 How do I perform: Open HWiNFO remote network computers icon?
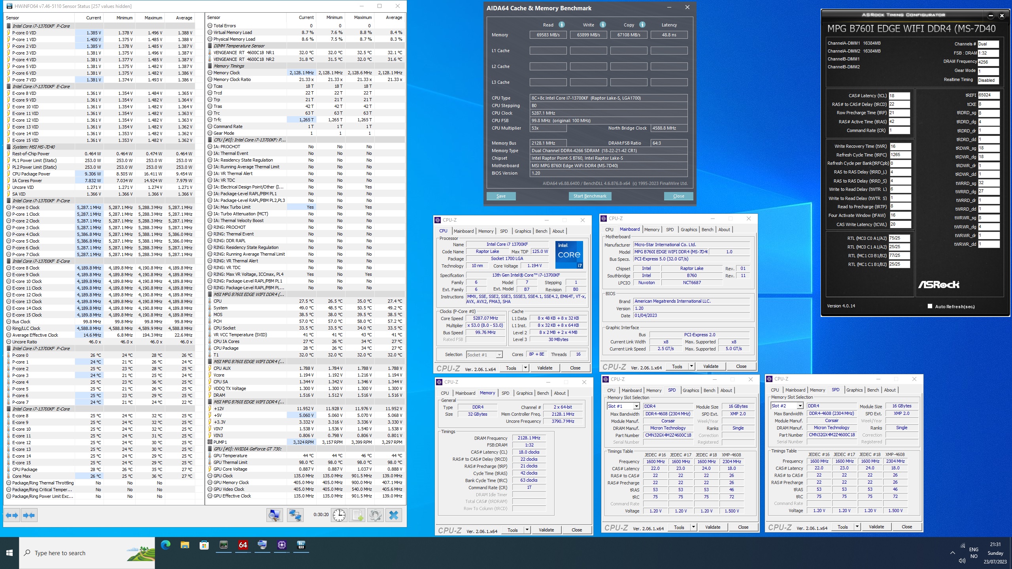[x=295, y=515]
